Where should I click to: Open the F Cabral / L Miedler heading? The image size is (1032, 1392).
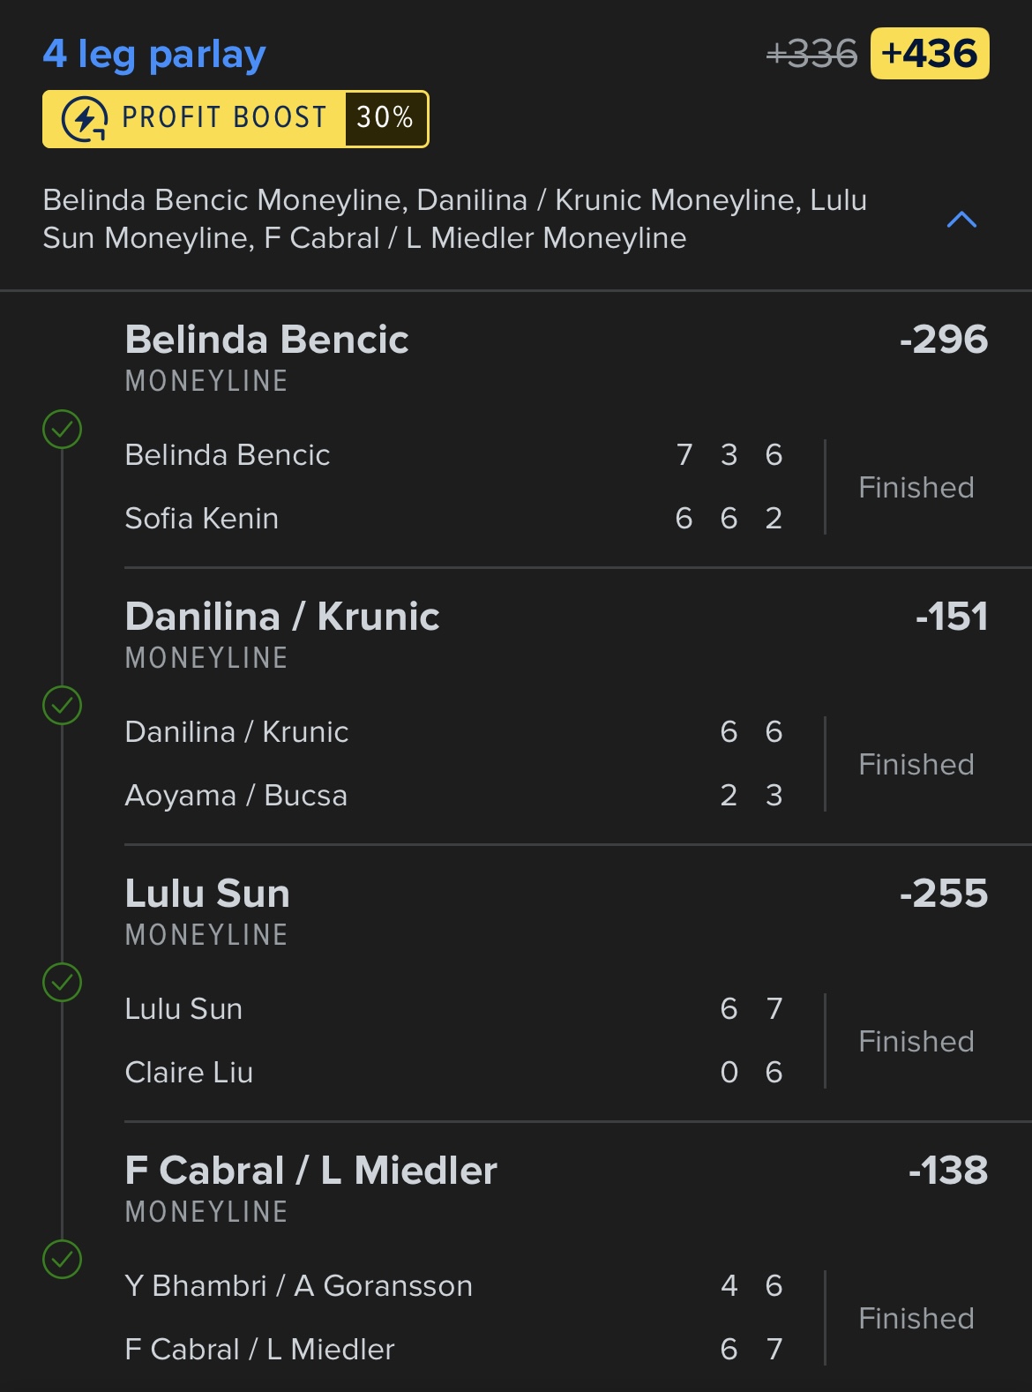coord(310,1171)
